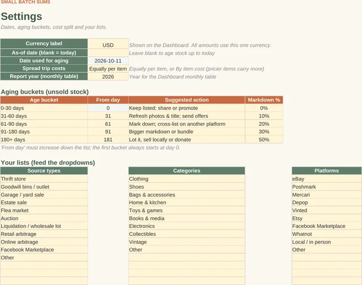Select the Shoes category row

(187, 187)
